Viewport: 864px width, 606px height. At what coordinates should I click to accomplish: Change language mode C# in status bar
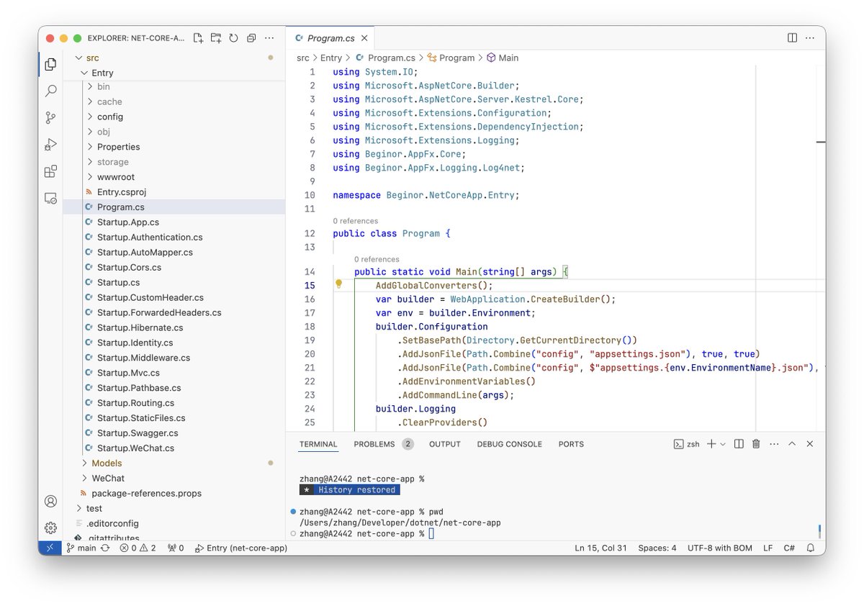[789, 548]
